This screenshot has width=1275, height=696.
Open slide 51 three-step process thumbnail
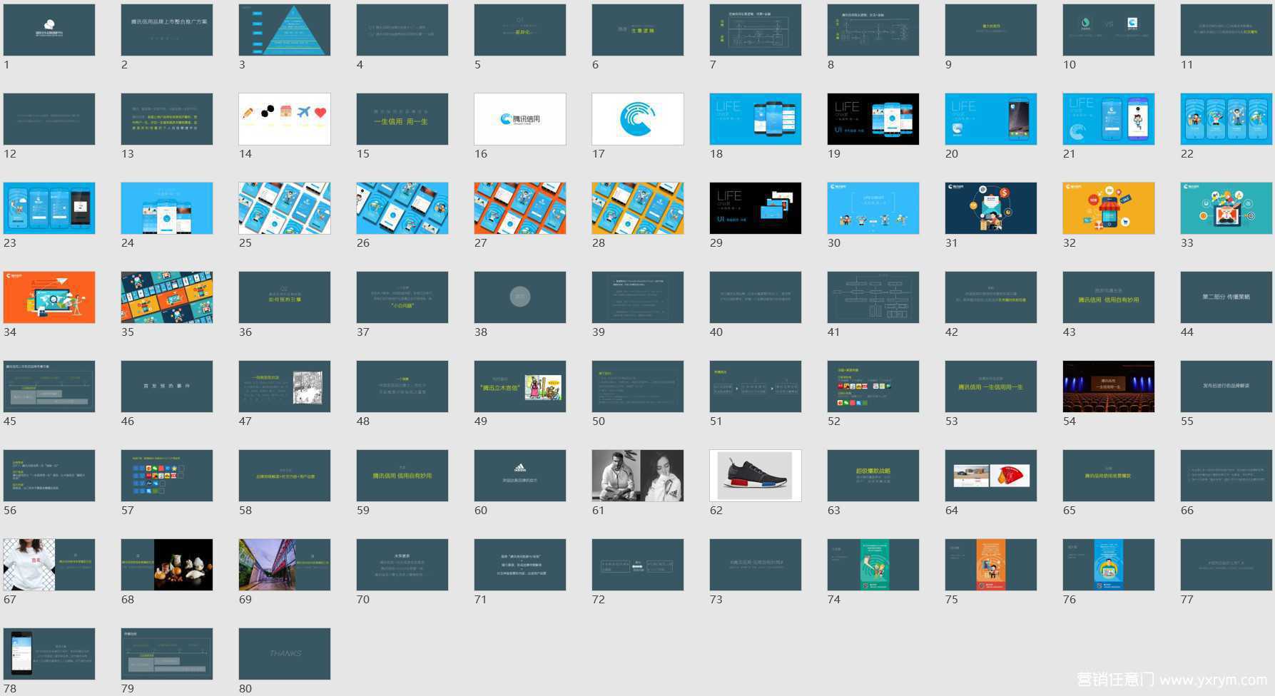(756, 387)
